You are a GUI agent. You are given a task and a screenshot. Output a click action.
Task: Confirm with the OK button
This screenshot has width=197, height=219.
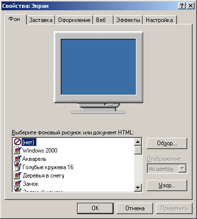point(95,208)
